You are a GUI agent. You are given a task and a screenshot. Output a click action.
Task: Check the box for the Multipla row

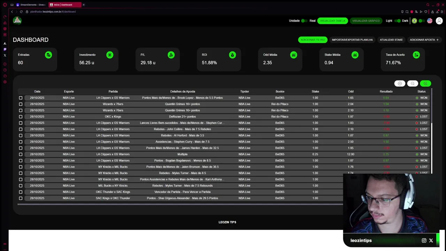pyautogui.click(x=21, y=154)
